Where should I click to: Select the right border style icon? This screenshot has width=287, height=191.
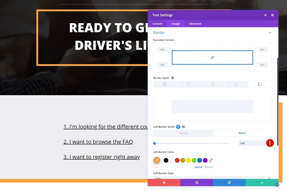212,84
